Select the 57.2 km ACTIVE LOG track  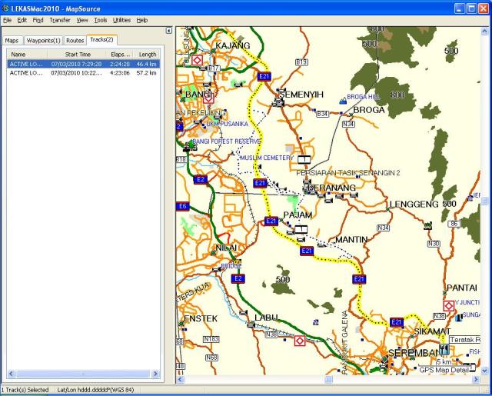coord(84,73)
